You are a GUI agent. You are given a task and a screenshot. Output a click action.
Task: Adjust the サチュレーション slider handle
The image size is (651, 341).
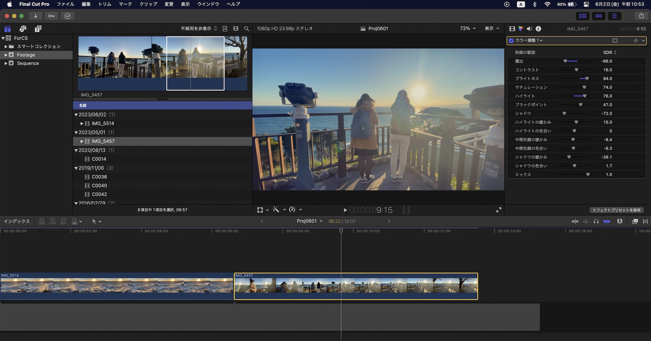coord(584,87)
